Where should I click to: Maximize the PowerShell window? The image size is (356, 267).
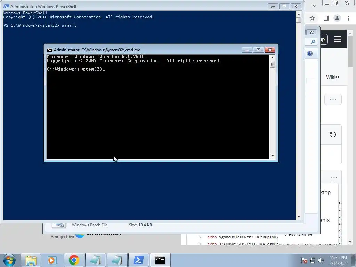[284, 7]
